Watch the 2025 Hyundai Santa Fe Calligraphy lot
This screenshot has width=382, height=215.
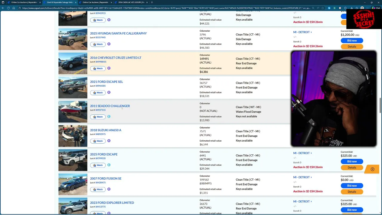(x=98, y=44)
